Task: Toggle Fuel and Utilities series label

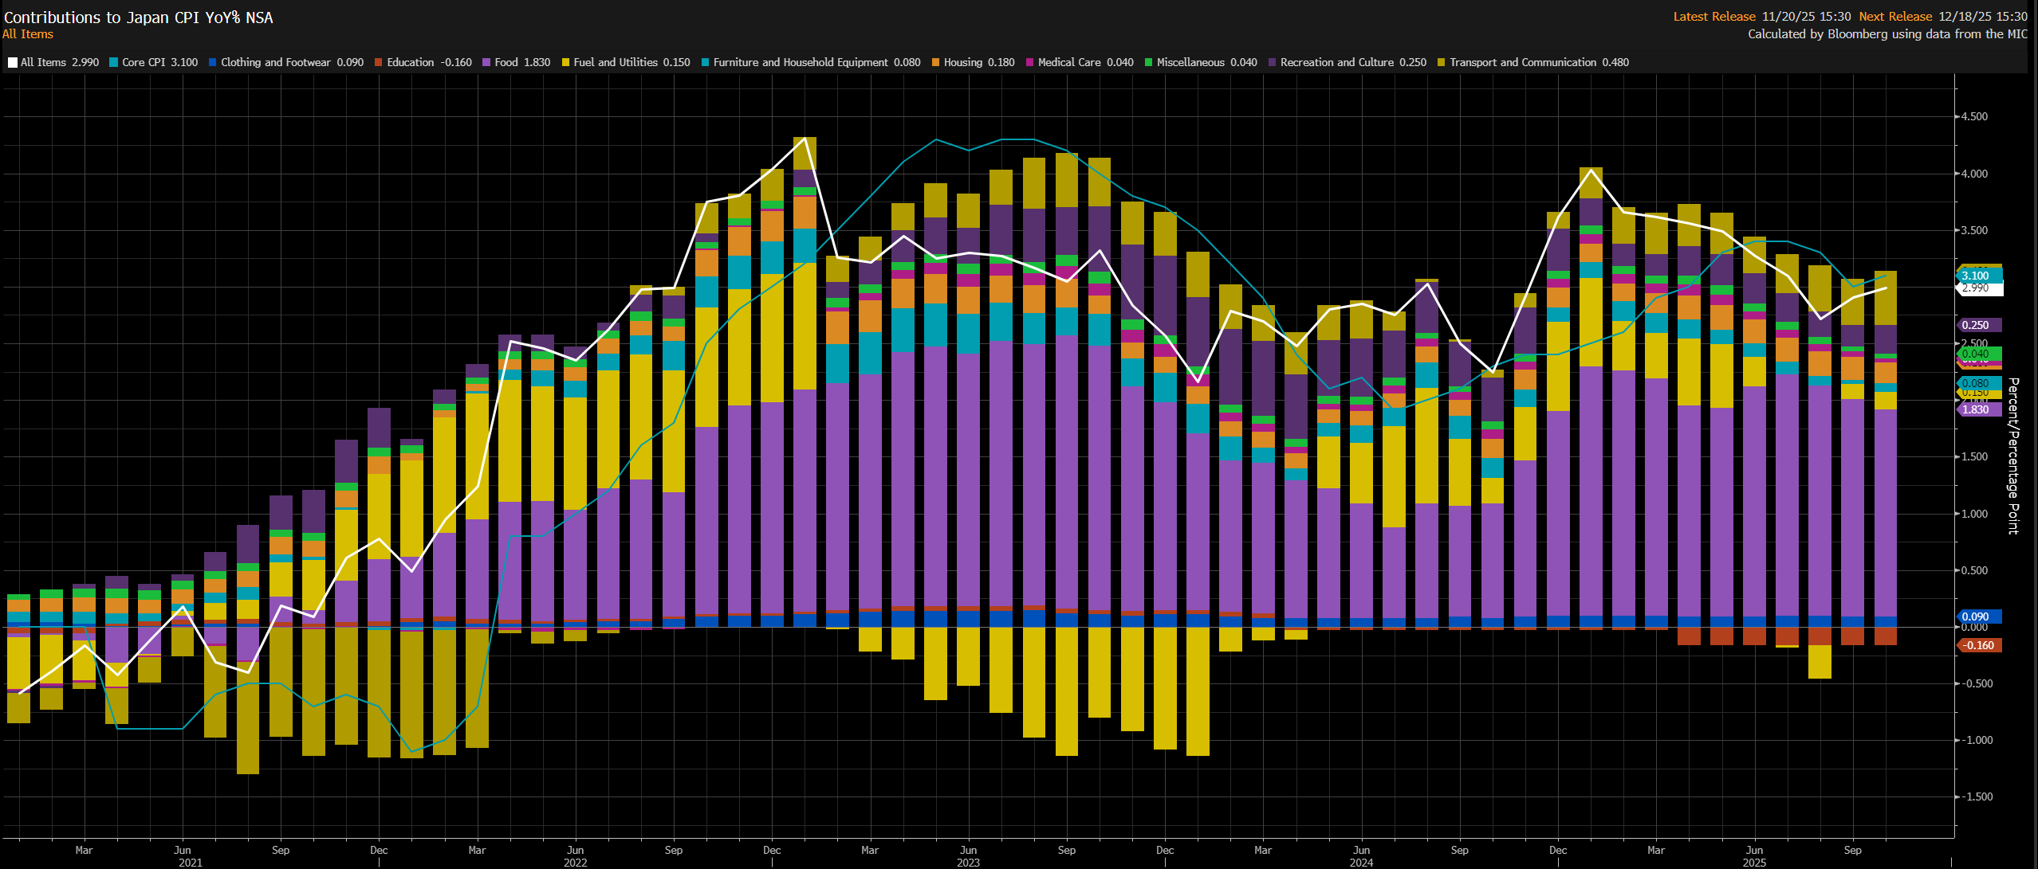Action: click(615, 63)
